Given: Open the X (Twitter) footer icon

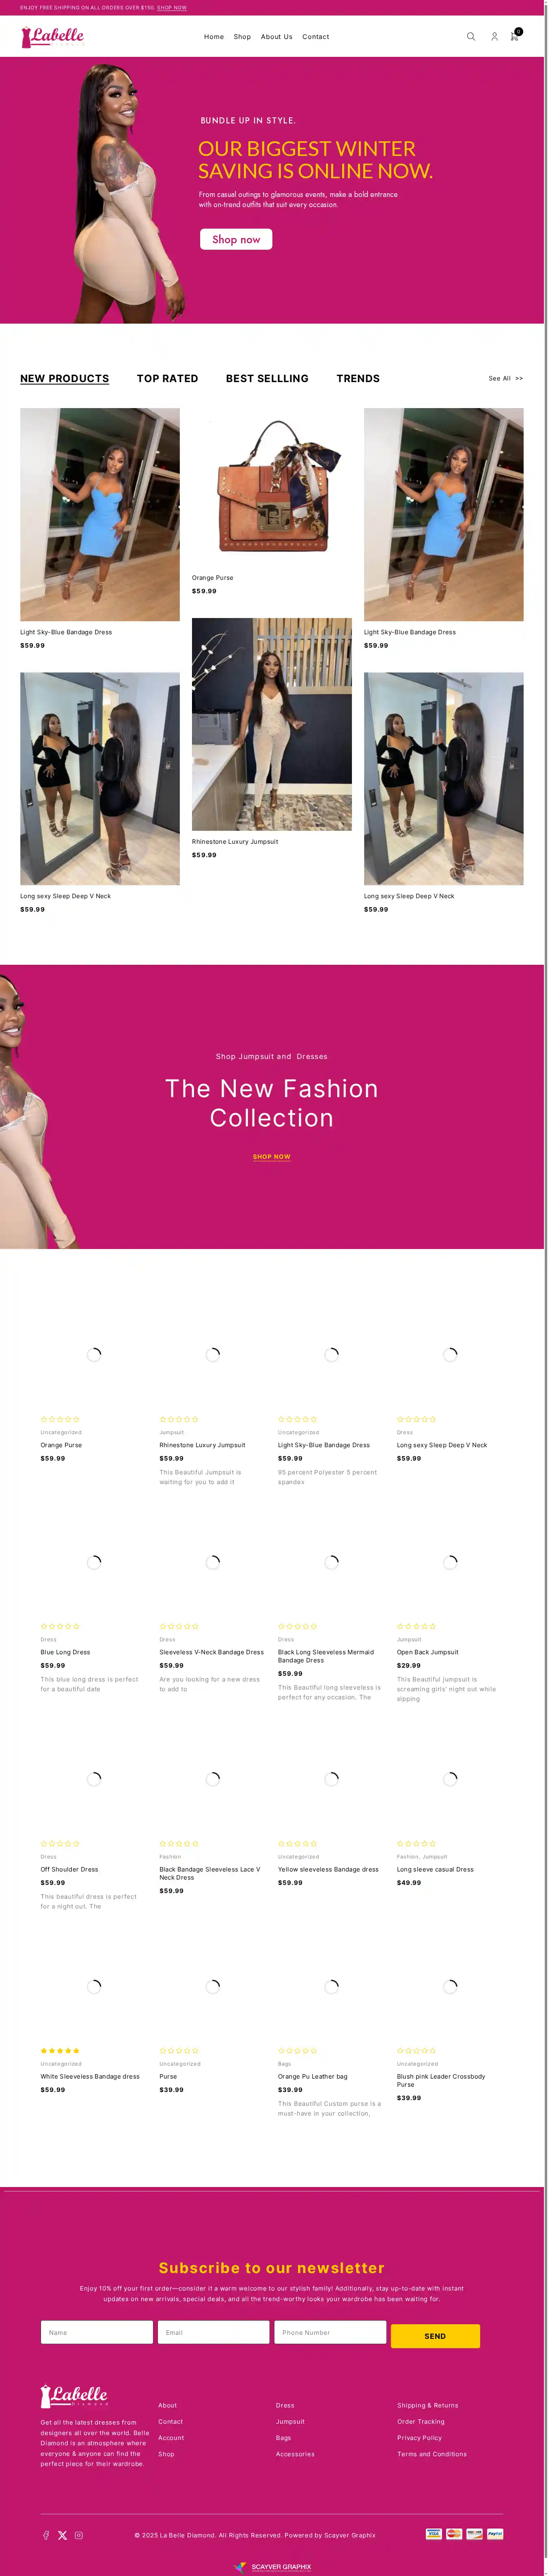Looking at the screenshot, I should [62, 2535].
